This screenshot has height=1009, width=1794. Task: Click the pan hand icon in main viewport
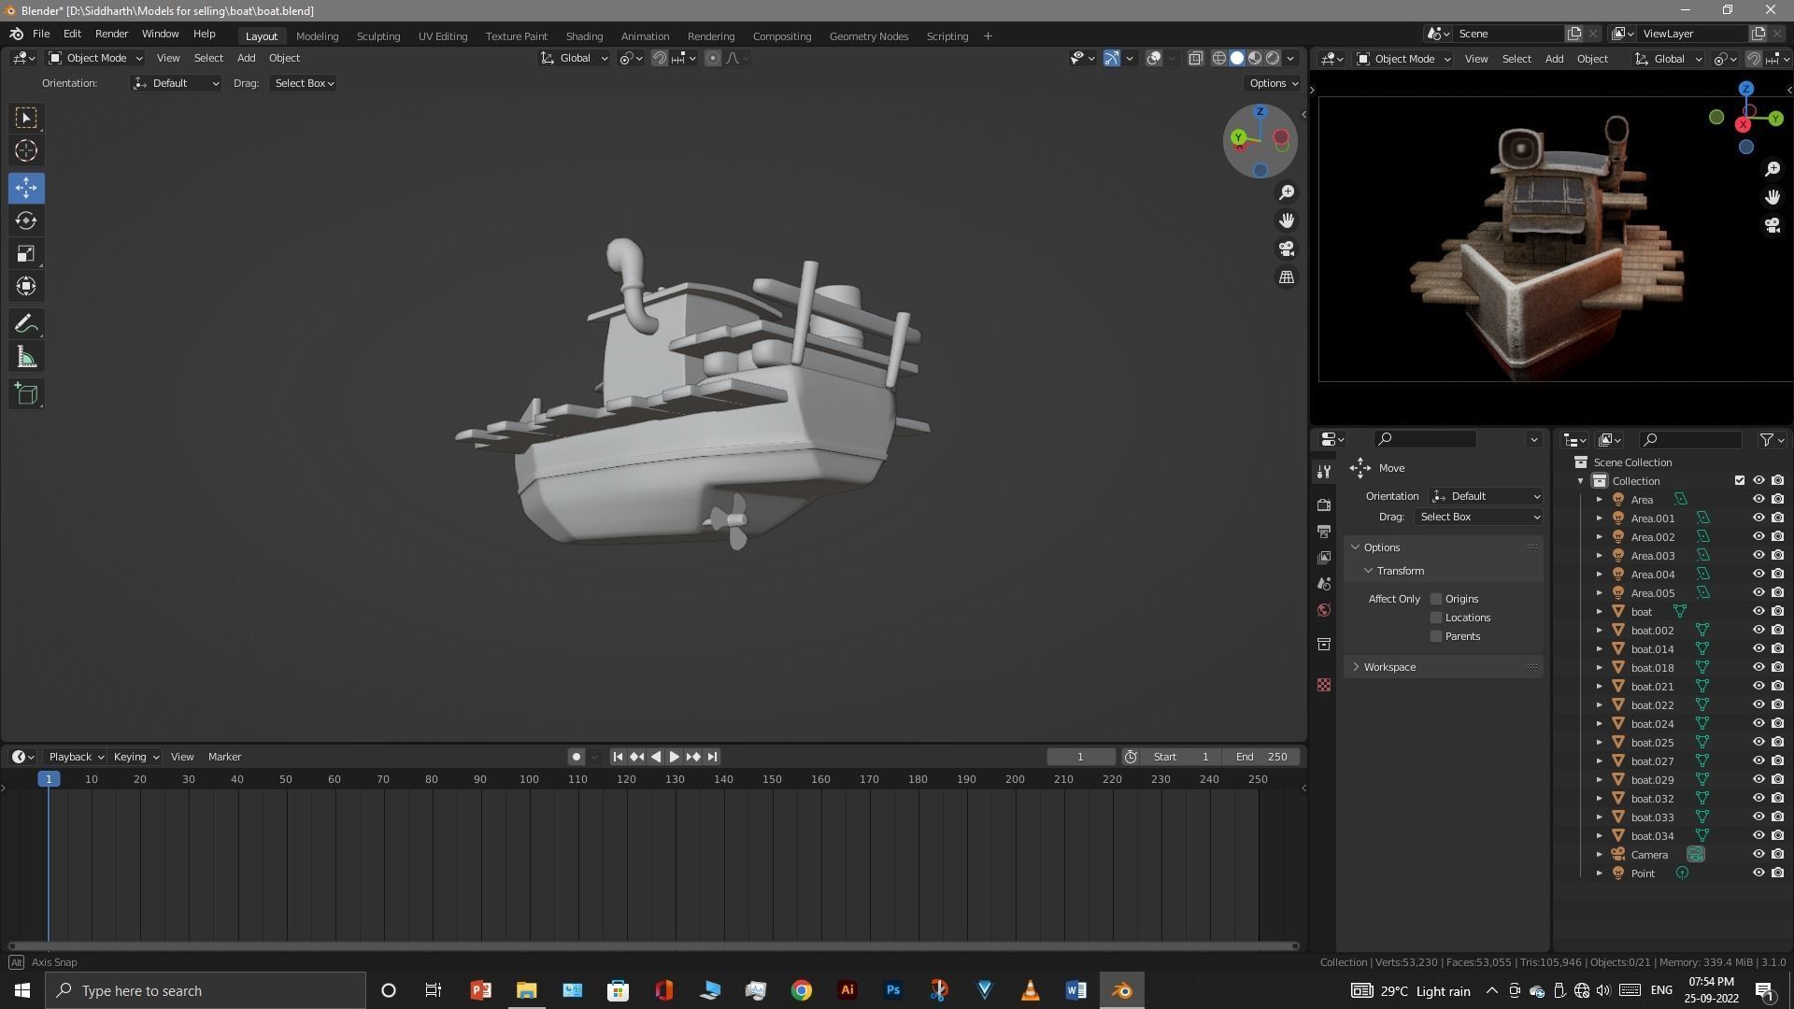point(1287,220)
